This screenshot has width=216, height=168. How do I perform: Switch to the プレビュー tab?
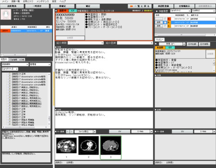tap(159, 40)
